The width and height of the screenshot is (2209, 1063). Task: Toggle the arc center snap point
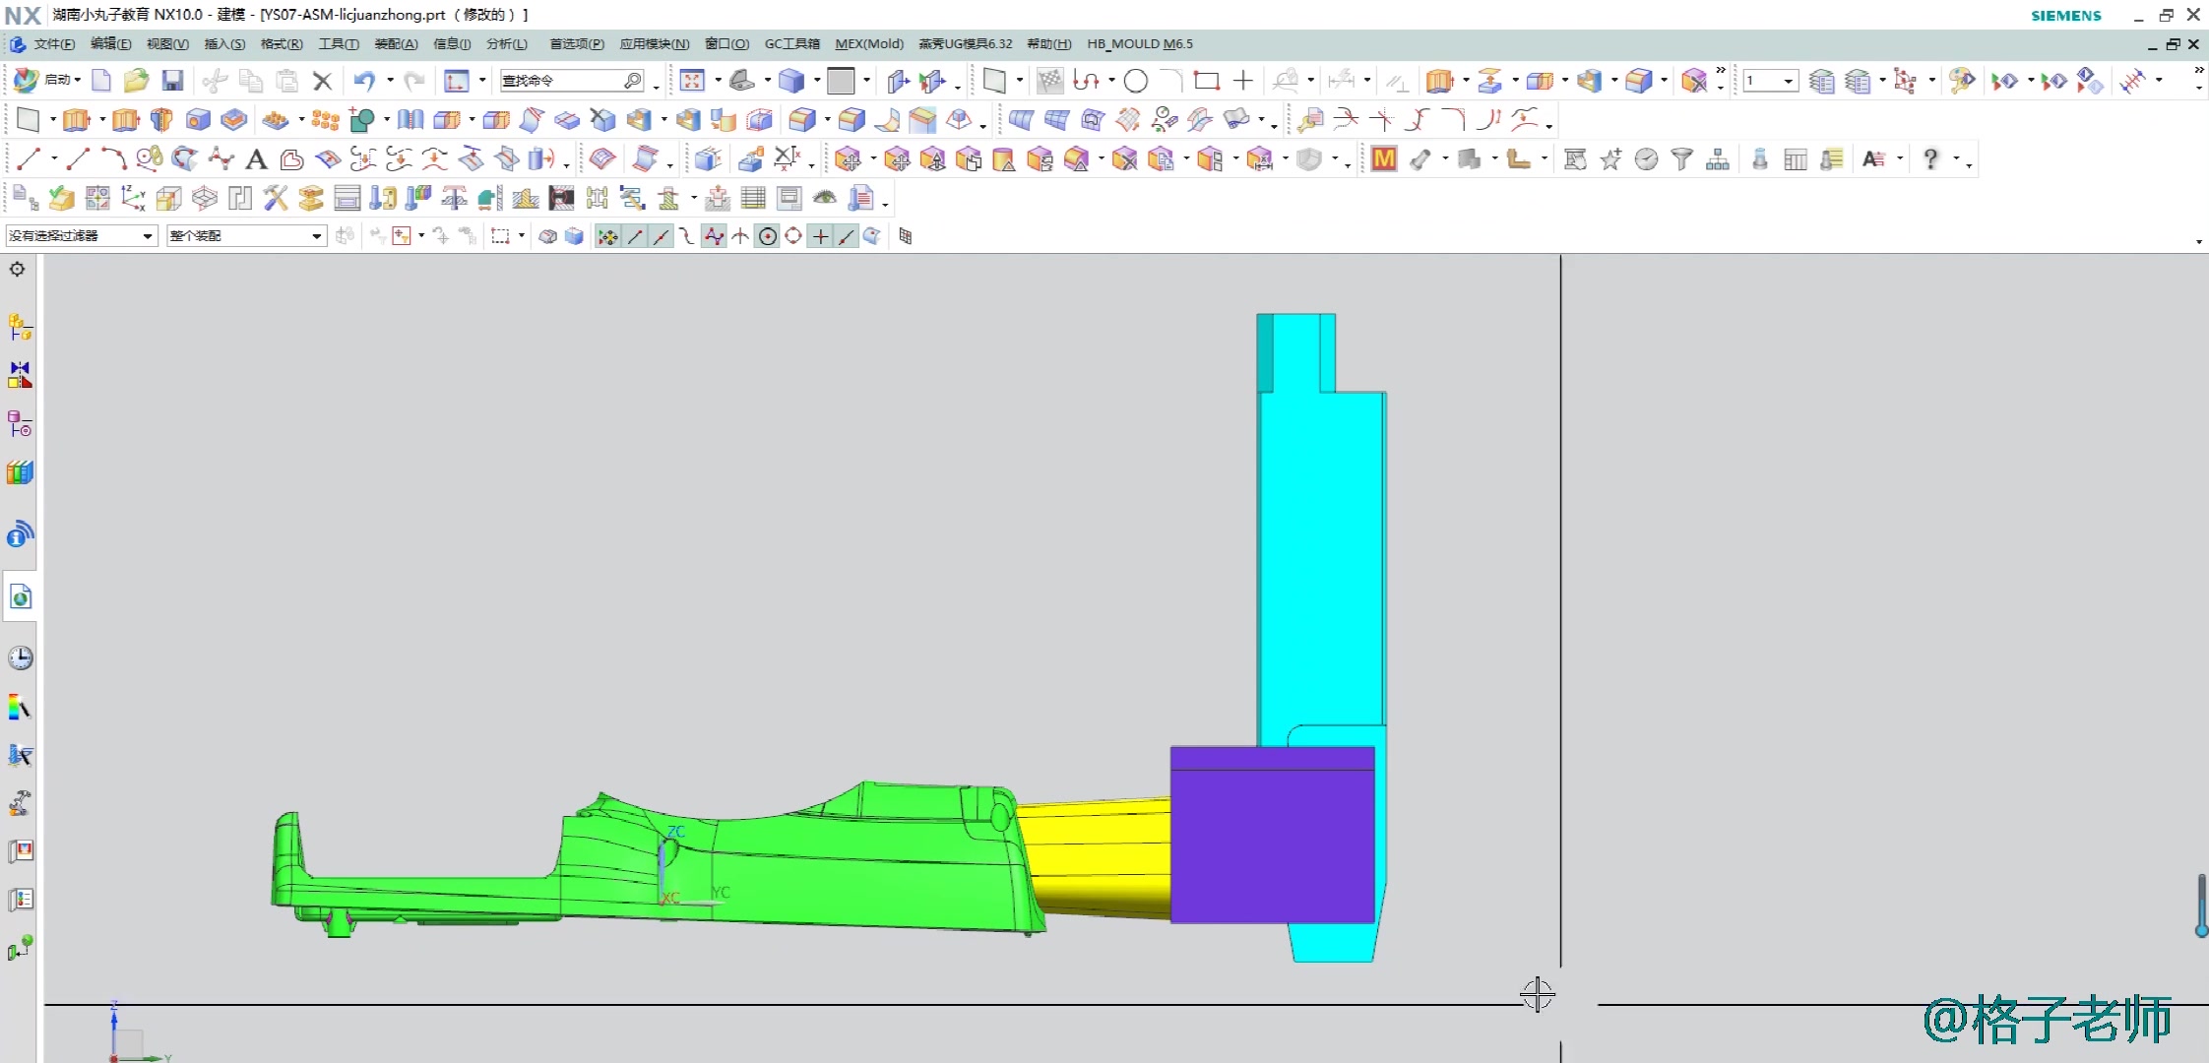point(768,236)
